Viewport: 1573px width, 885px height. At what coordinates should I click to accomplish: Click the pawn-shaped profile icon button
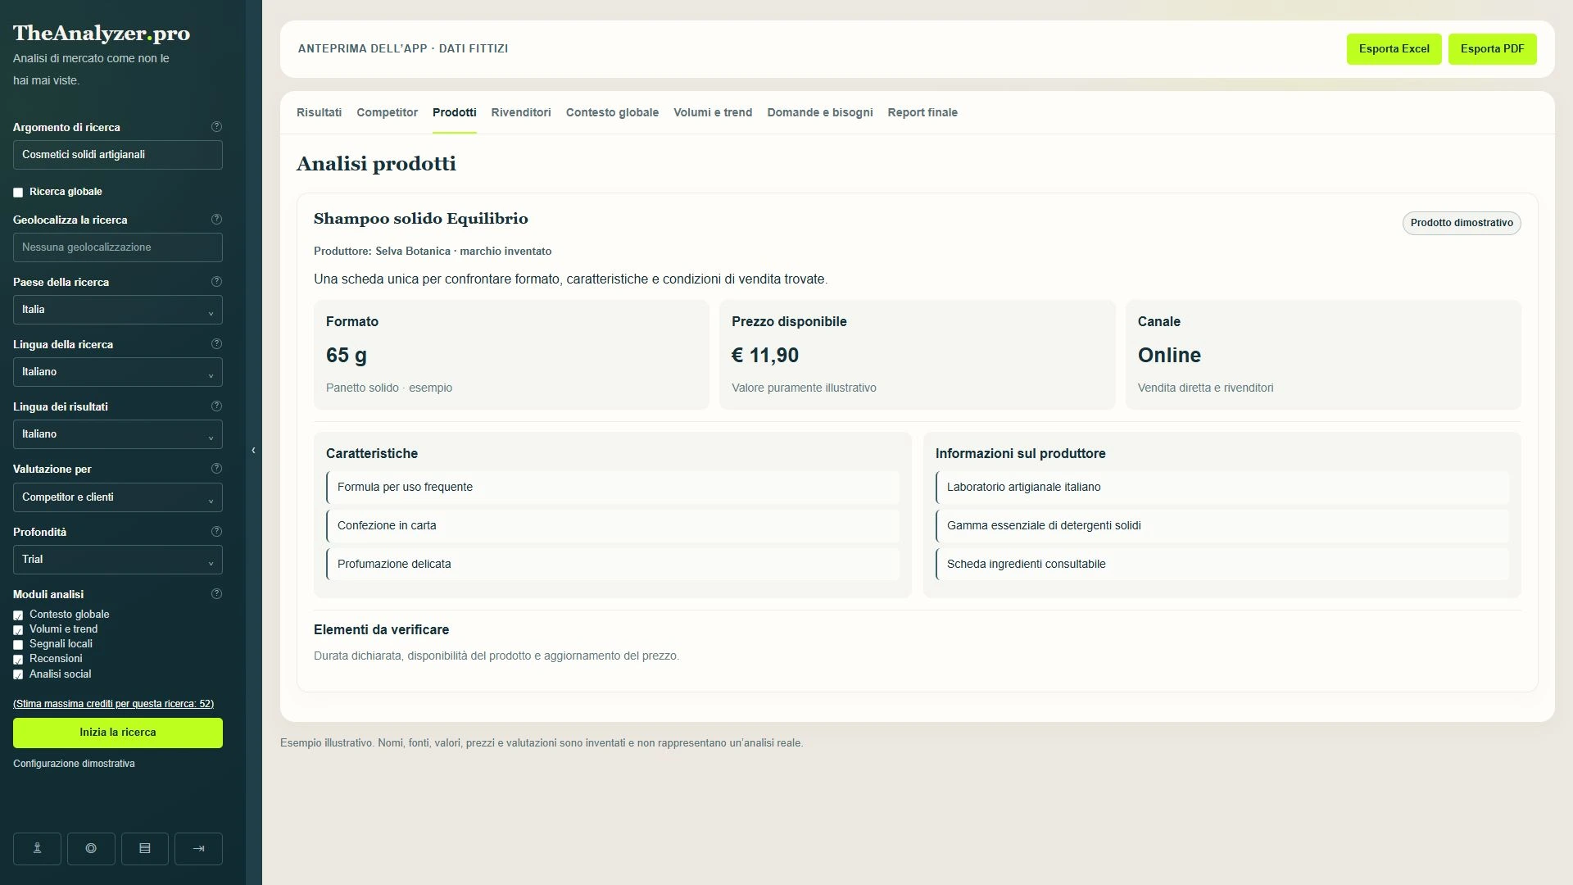pos(37,849)
